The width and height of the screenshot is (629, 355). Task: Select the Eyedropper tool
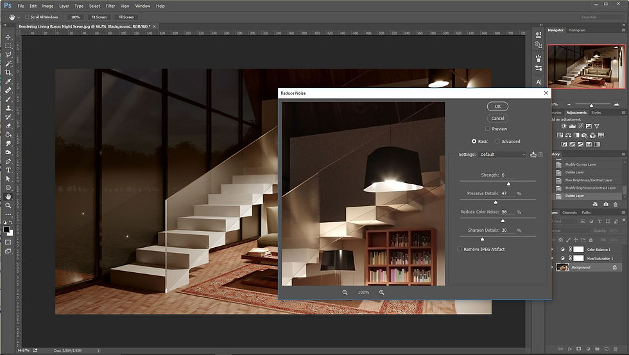click(x=8, y=82)
